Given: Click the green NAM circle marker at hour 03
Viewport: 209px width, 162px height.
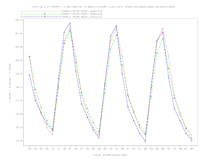Looking at the screenshot, I should tap(35, 89).
